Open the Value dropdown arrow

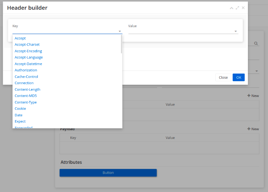[x=235, y=31]
